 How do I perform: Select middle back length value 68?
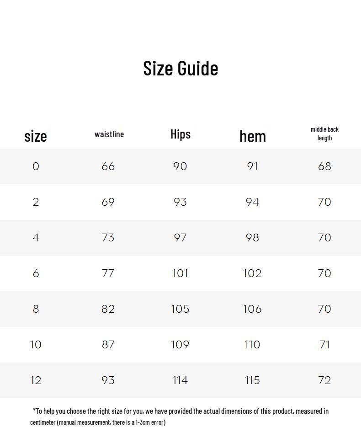pos(324,166)
